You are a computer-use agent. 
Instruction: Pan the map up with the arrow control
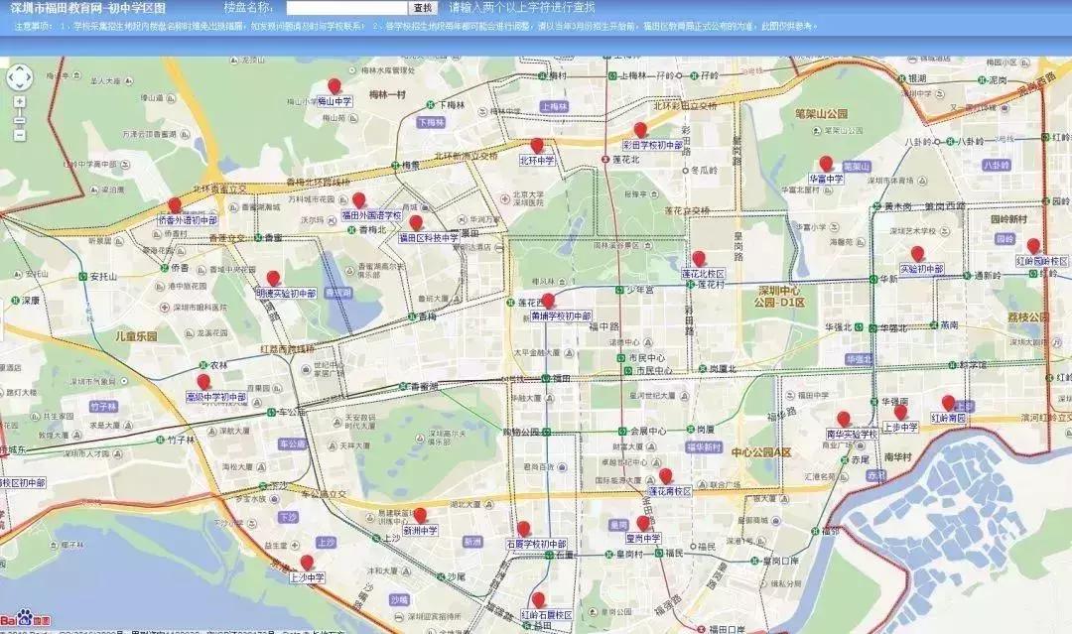pos(19,69)
